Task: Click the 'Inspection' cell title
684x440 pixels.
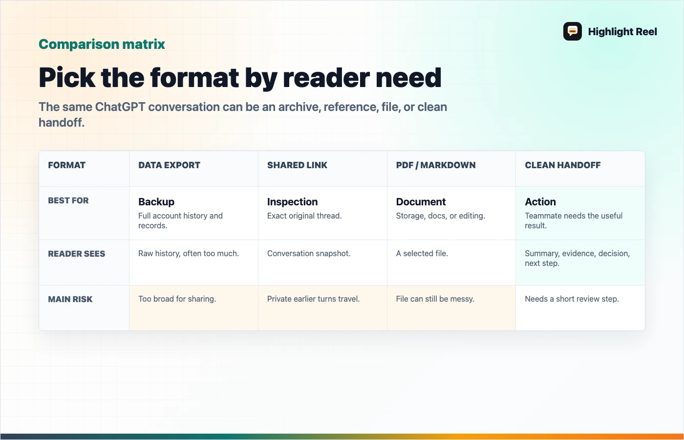Action: click(292, 202)
